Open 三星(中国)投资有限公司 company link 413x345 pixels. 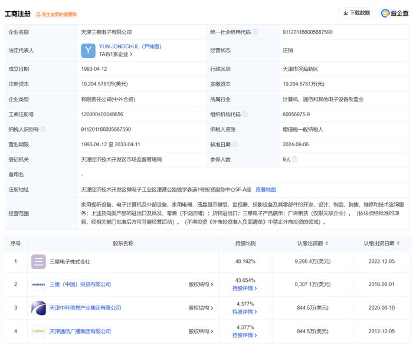pos(80,284)
